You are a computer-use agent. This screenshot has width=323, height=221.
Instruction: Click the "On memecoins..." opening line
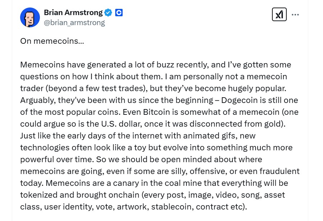coord(52,41)
